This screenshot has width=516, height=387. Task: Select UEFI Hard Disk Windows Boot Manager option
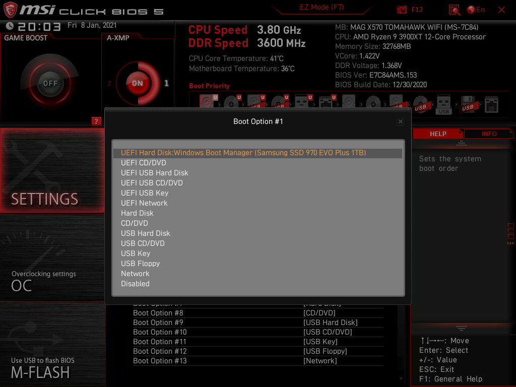point(257,153)
